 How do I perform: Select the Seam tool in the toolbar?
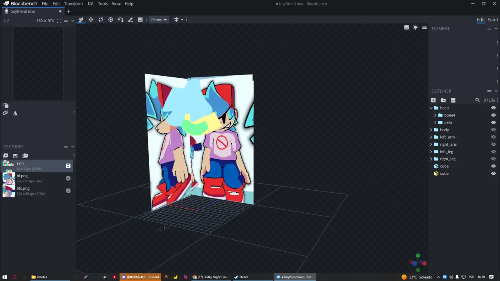click(x=130, y=20)
